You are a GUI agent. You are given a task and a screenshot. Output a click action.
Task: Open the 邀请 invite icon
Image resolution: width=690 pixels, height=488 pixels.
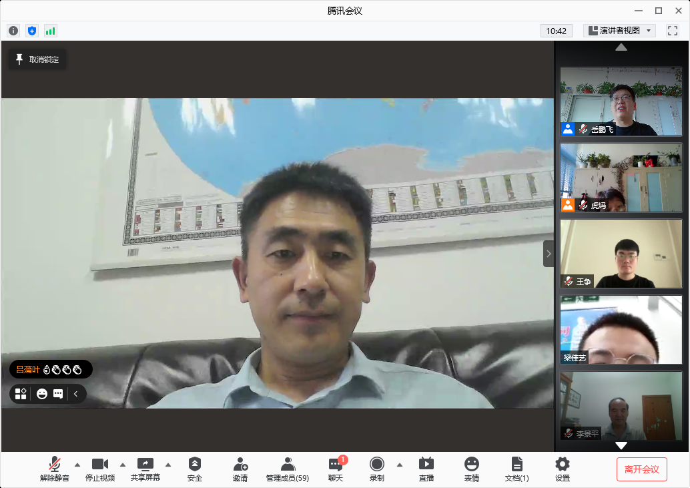pyautogui.click(x=240, y=469)
